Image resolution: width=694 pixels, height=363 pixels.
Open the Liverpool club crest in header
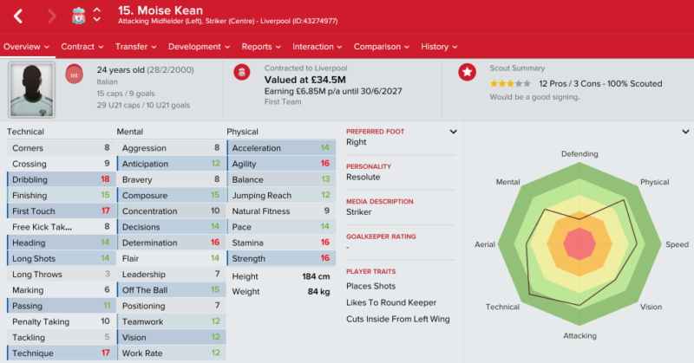click(x=79, y=16)
